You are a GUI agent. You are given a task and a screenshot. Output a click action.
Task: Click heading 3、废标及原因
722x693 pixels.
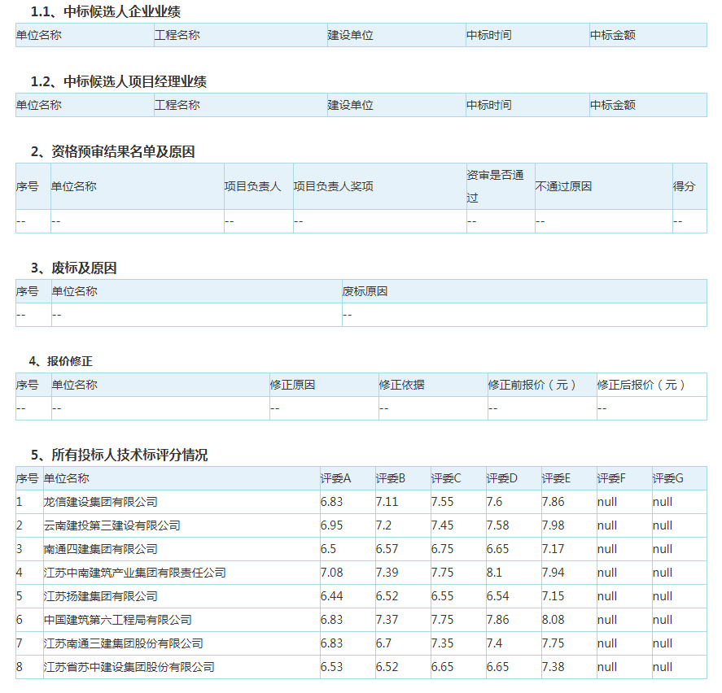pos(74,268)
